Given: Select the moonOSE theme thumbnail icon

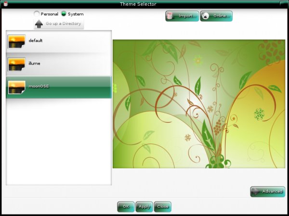Looking at the screenshot, I should coord(16,87).
